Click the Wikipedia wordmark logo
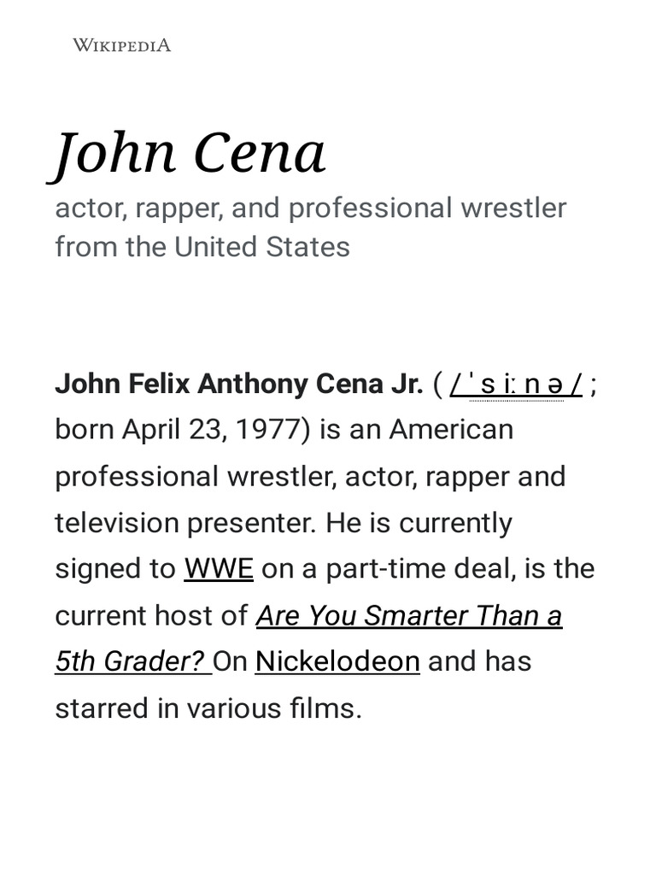 121,44
